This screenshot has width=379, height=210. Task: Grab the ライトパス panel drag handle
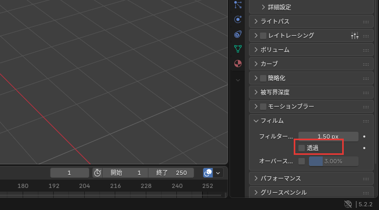pyautogui.click(x=366, y=22)
